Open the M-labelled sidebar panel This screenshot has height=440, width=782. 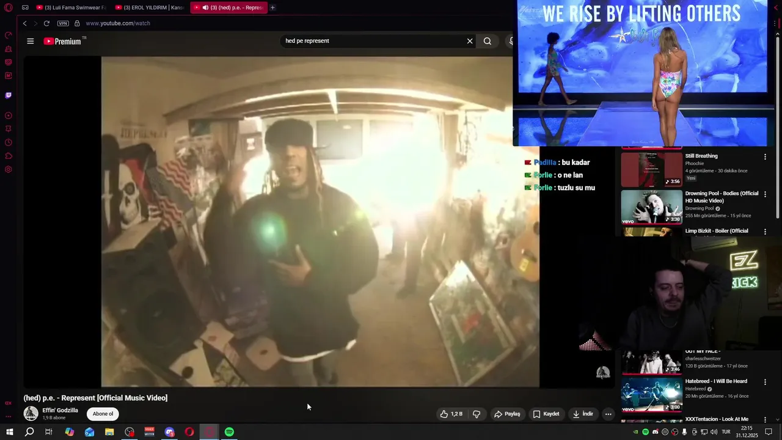[x=9, y=76]
